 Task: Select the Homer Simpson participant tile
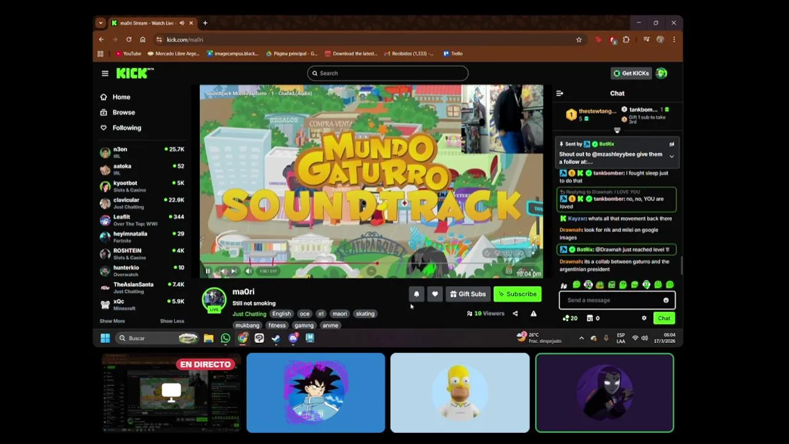pos(460,393)
